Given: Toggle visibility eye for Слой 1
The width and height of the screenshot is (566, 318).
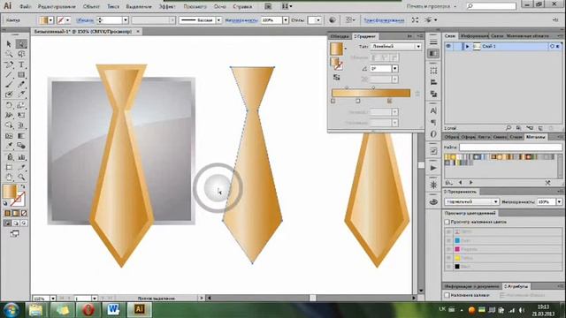Looking at the screenshot, I should (x=448, y=46).
